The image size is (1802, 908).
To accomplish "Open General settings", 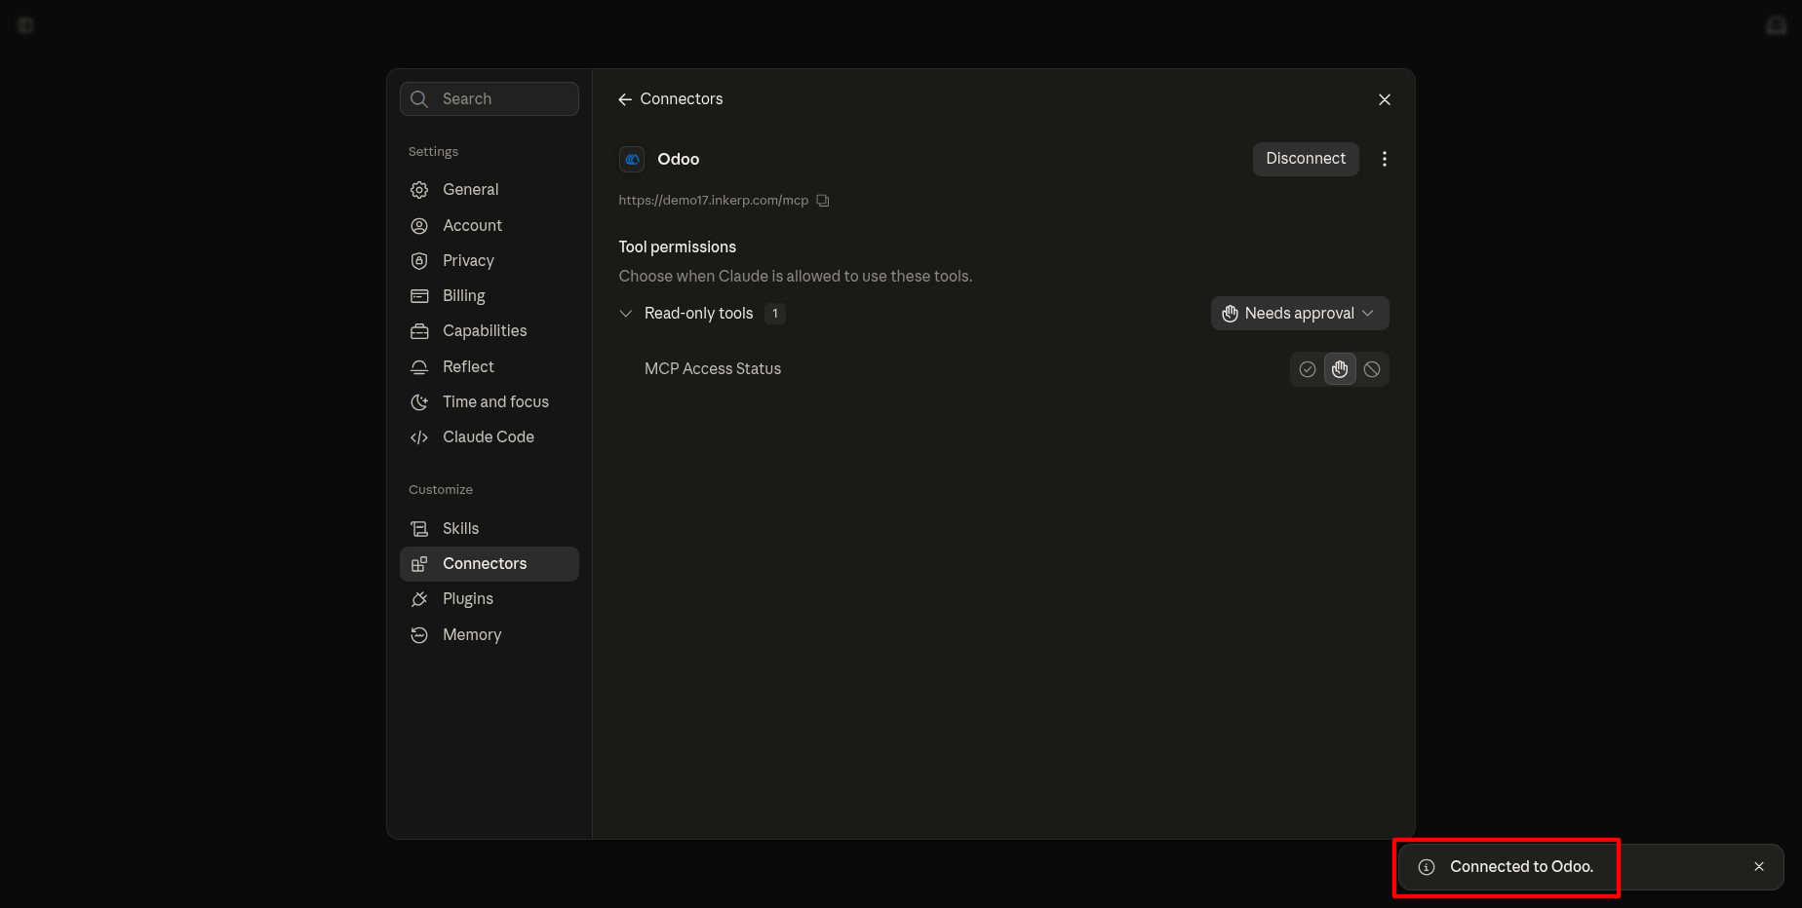I will [490, 190].
